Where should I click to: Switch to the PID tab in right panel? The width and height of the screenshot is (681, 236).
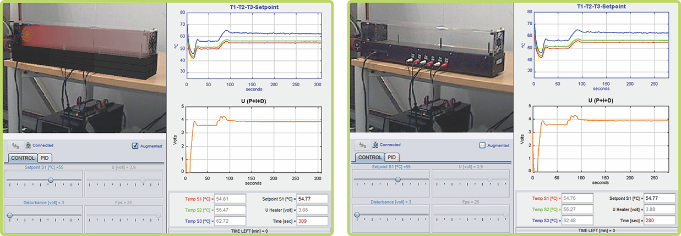(393, 158)
